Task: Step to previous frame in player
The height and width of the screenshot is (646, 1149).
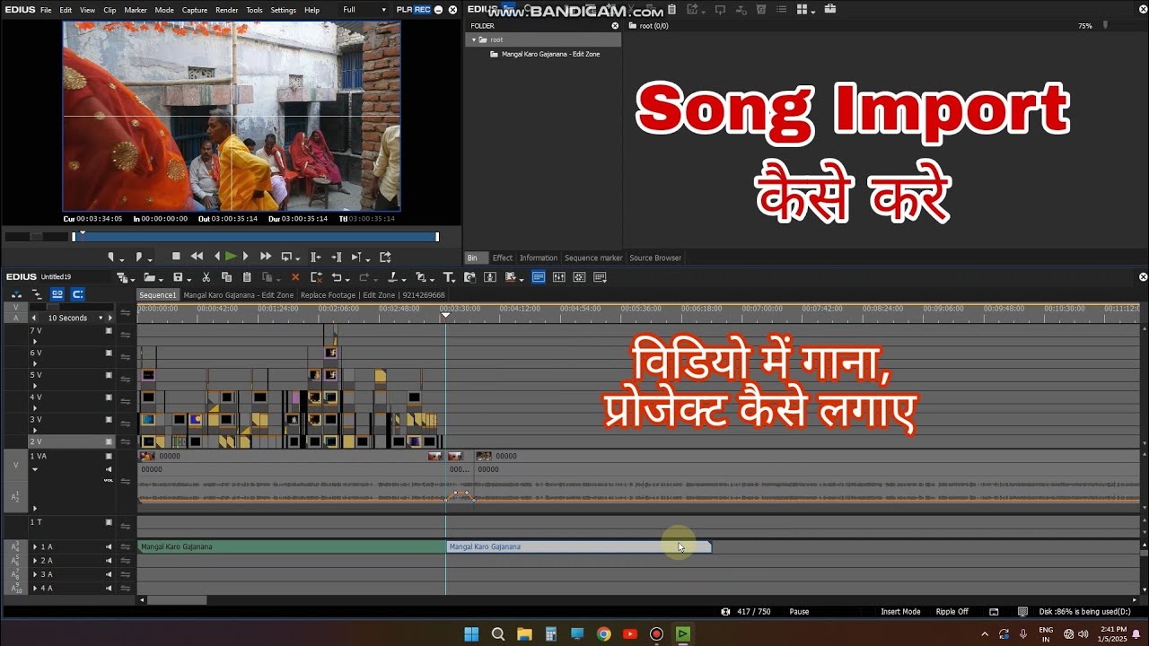Action: (x=215, y=257)
